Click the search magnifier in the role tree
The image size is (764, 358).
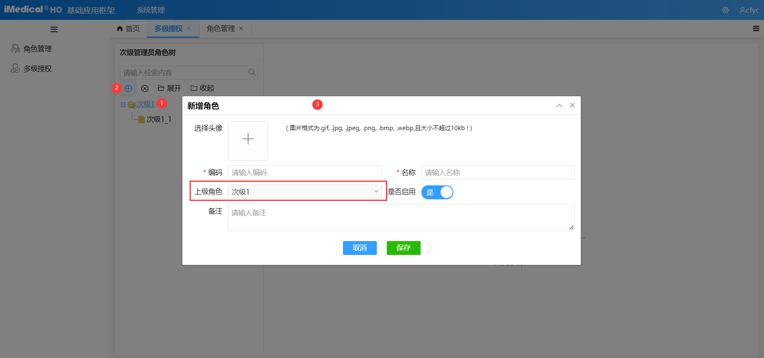click(x=252, y=72)
